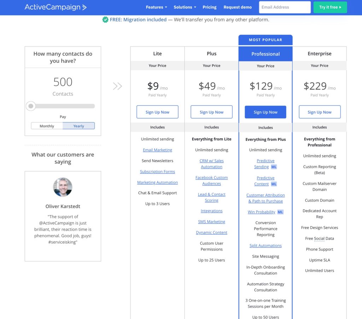Click the Lite plan heading
The width and height of the screenshot is (362, 319).
coord(157,54)
